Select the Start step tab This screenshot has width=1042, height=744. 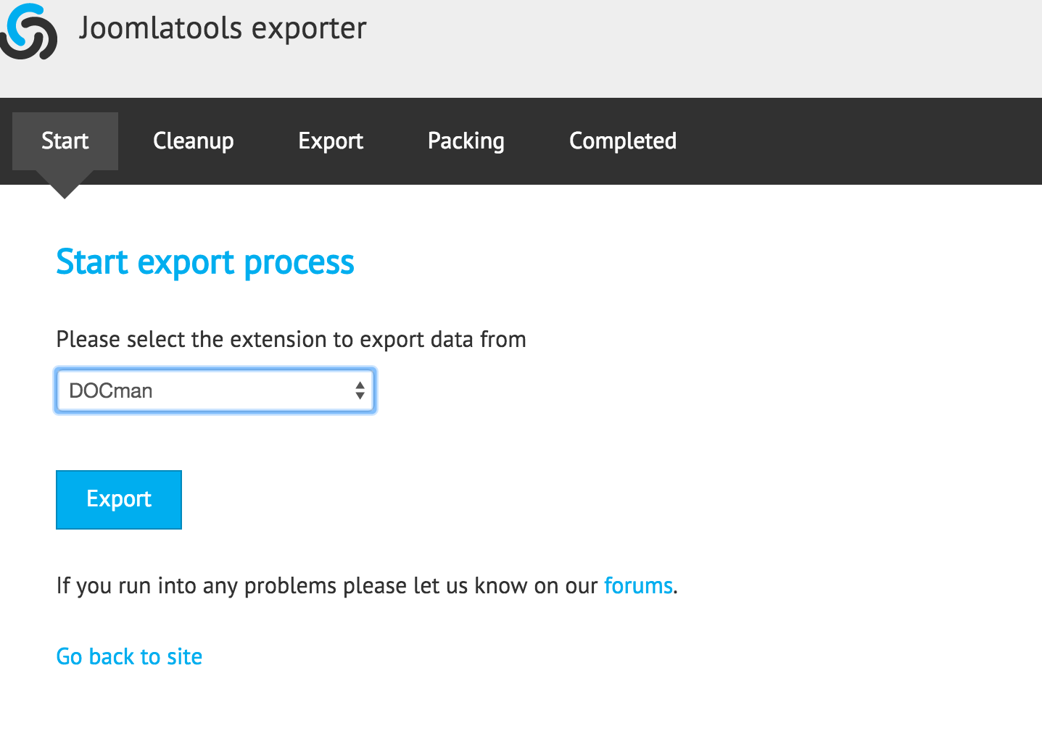tap(65, 141)
